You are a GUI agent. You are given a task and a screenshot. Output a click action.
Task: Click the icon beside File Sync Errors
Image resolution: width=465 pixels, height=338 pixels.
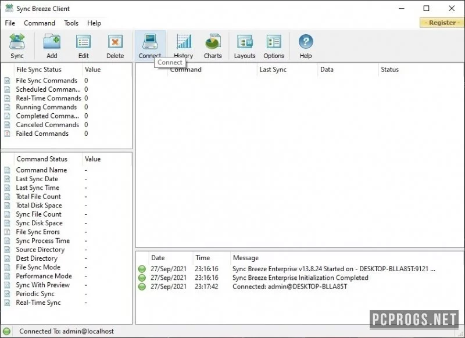click(x=8, y=232)
